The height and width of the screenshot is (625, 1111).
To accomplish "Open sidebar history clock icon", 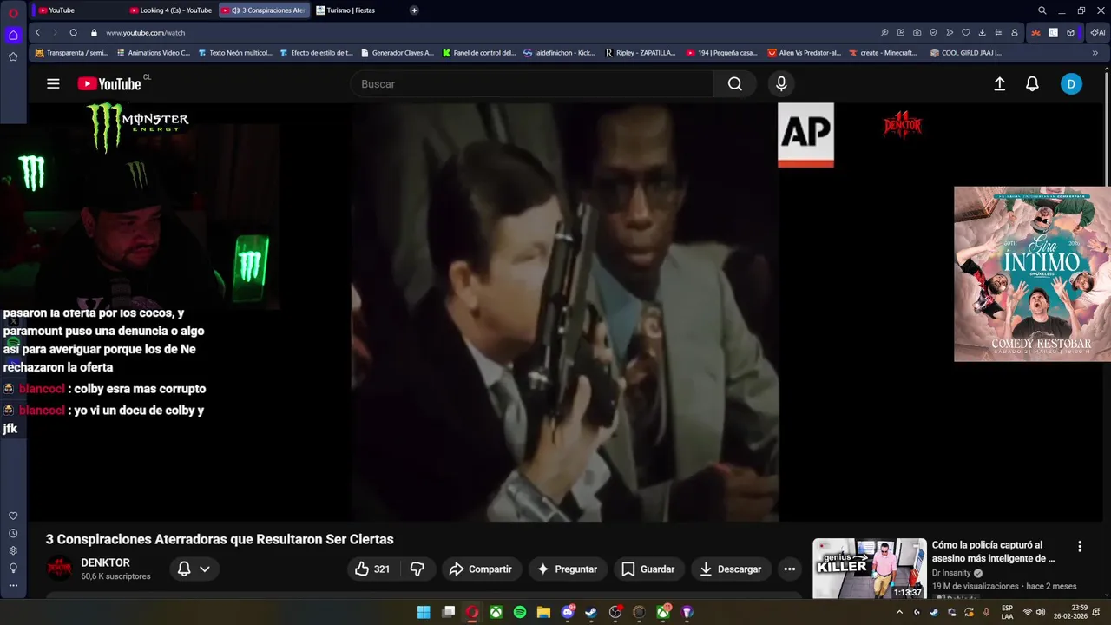I will pyautogui.click(x=13, y=533).
